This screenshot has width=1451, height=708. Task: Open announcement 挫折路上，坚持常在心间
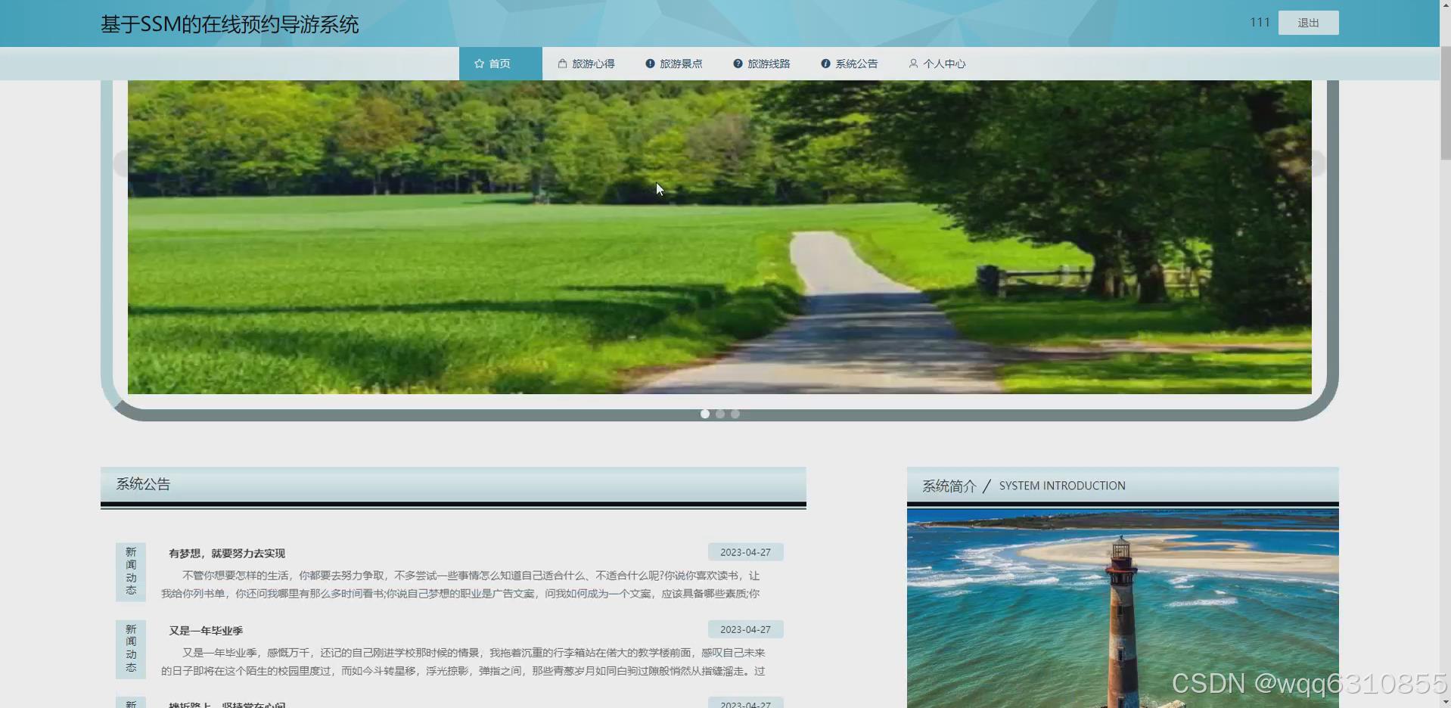(227, 704)
